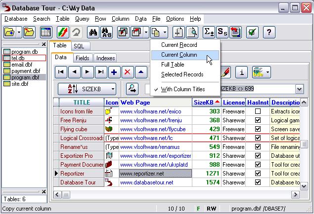Image resolution: width=314 pixels, height=214 pixels.
Task: Open link www.databasetour.net
Action: [146, 182]
